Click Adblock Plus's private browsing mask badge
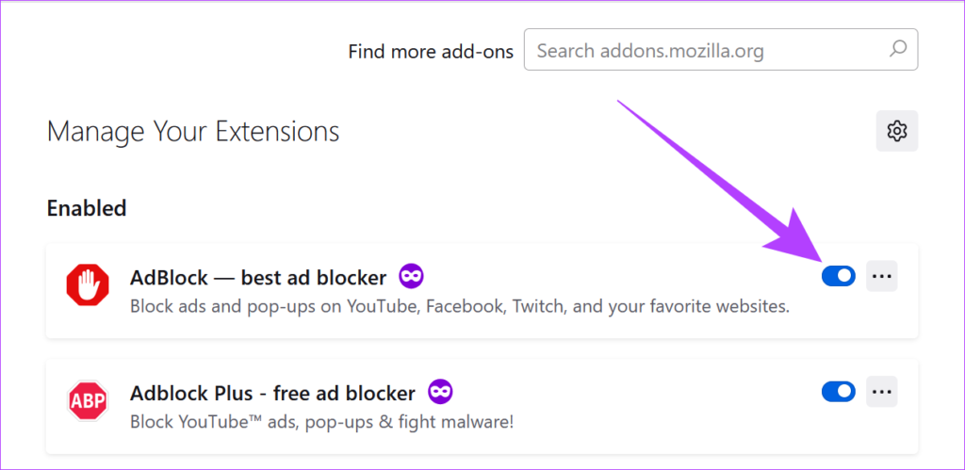This screenshot has height=470, width=965. [441, 391]
